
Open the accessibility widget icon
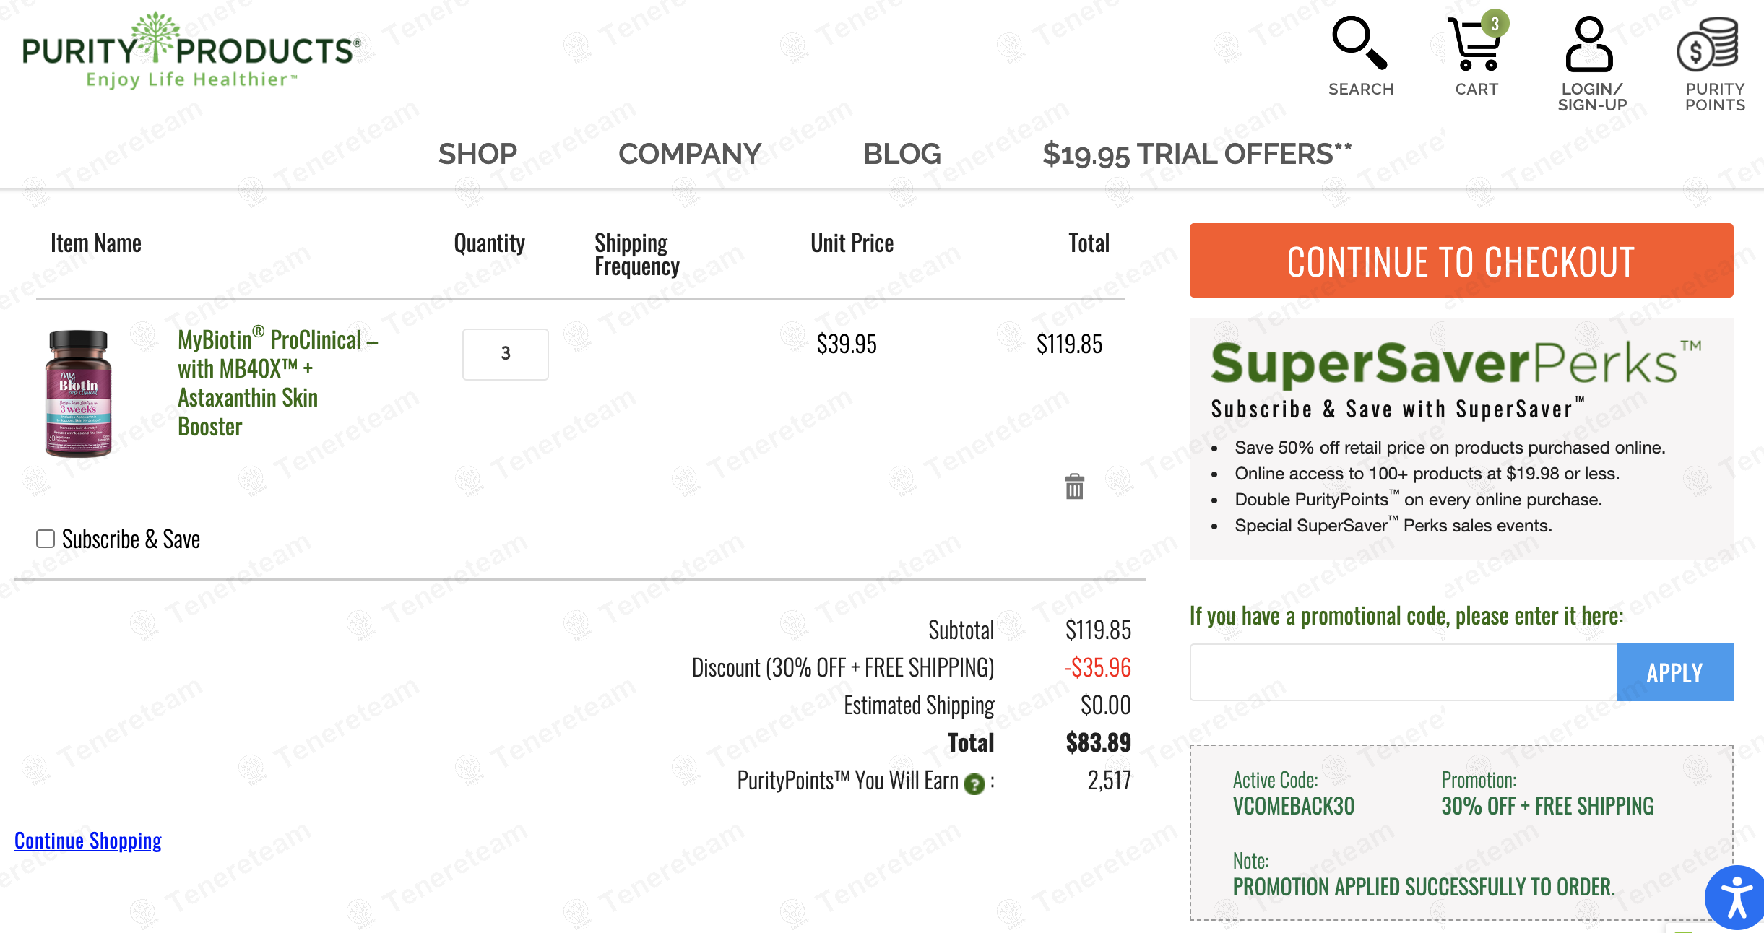click(x=1735, y=897)
